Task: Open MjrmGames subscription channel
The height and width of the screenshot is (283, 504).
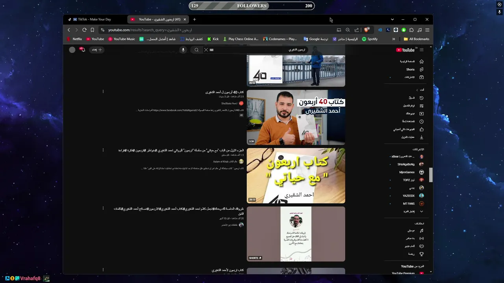Action: [411, 172]
